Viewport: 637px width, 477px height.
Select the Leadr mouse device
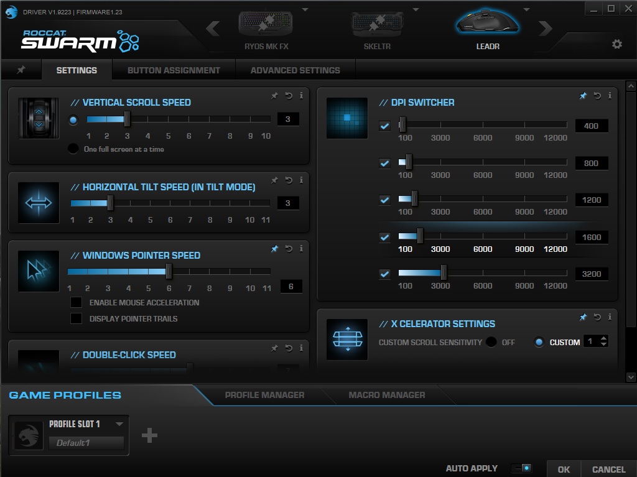pyautogui.click(x=488, y=29)
